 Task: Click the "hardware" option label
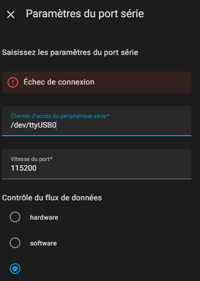44,217
